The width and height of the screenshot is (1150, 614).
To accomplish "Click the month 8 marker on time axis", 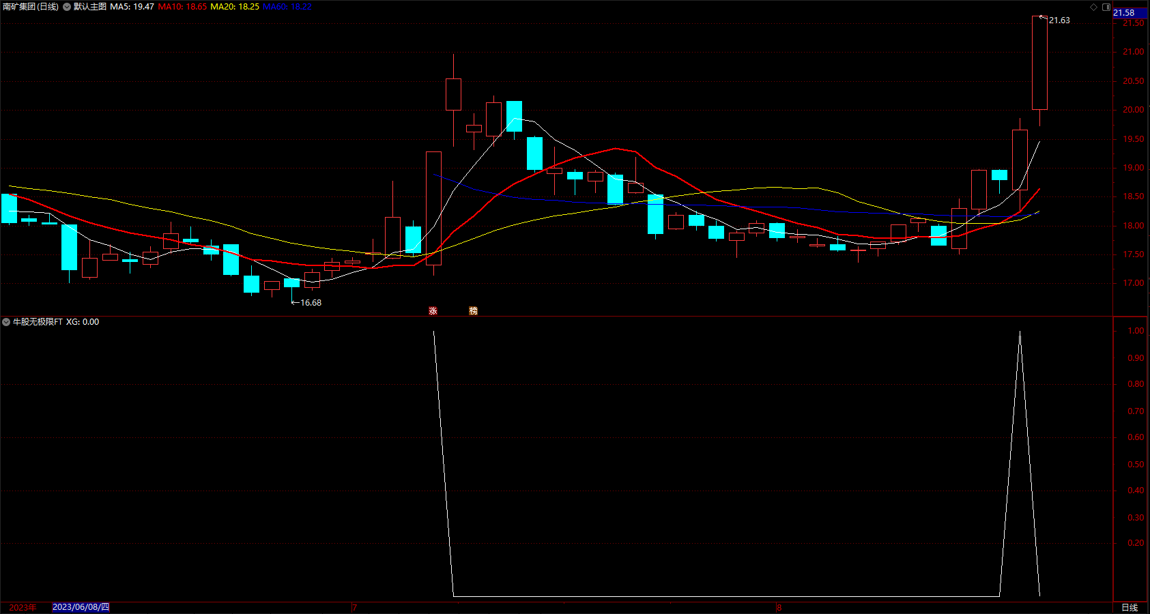I will [x=779, y=607].
